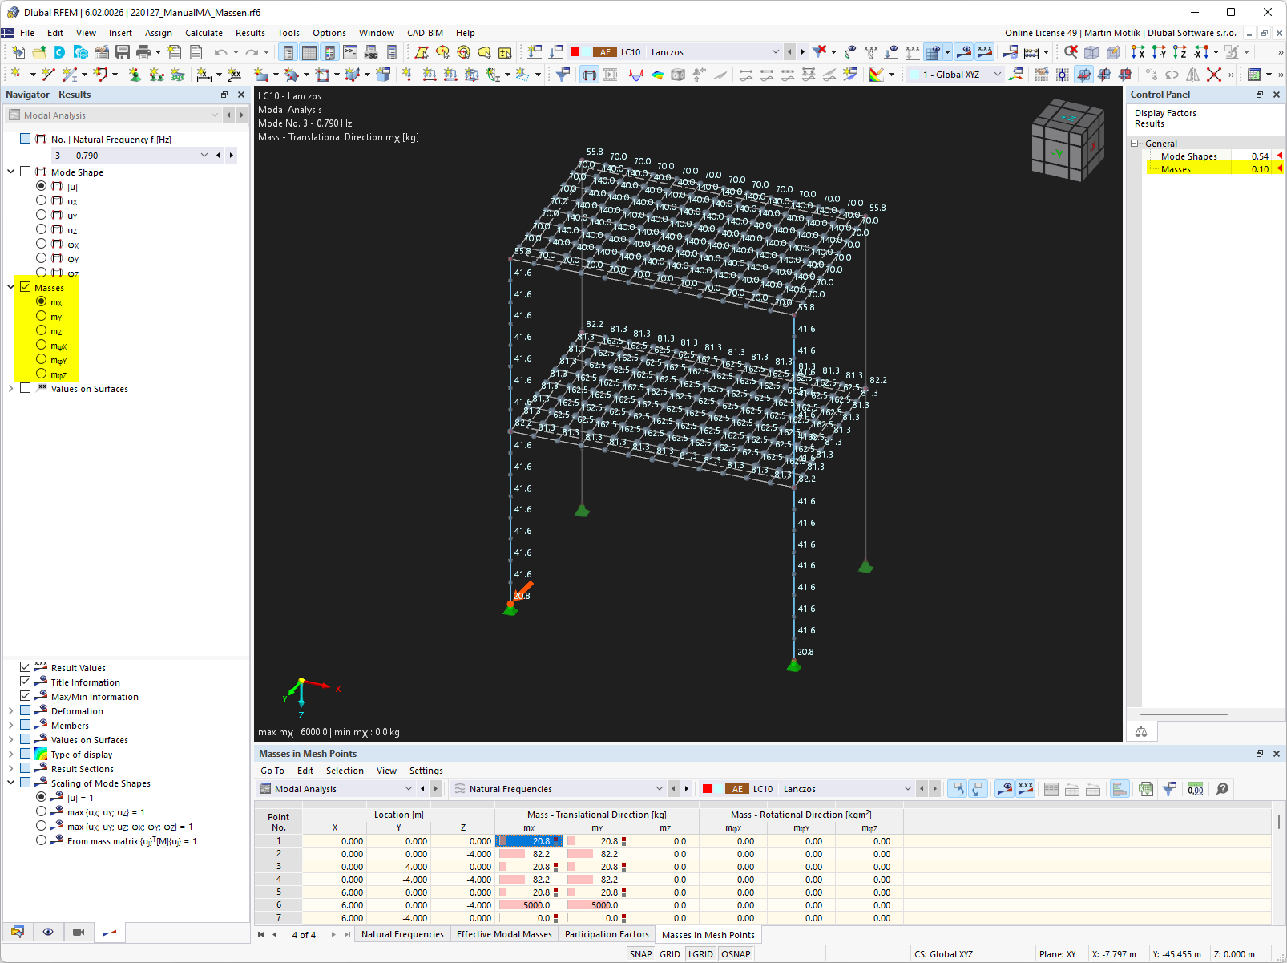Select the mY masses radio button

[x=41, y=316]
